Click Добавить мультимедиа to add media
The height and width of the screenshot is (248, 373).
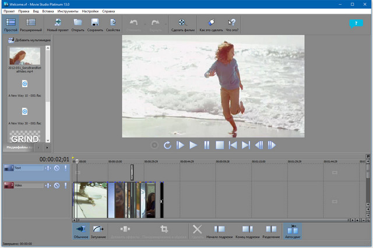(29, 40)
